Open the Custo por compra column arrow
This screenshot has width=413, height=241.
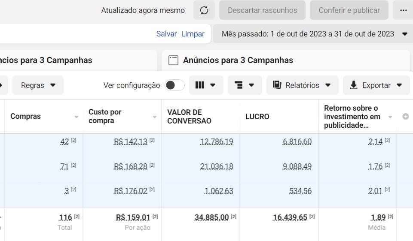click(x=155, y=117)
